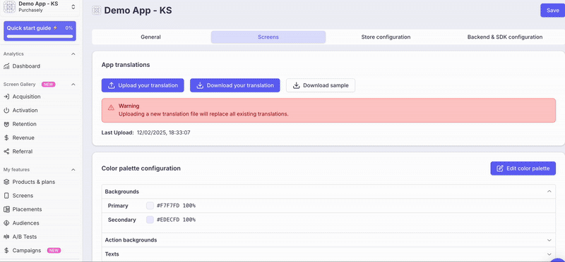The image size is (565, 262).
Task: Click the Screens phone icon in sidebar
Action: (6, 196)
